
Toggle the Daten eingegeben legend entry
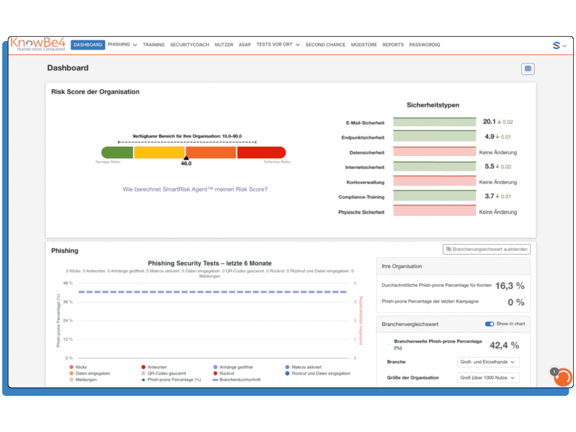(x=90, y=373)
